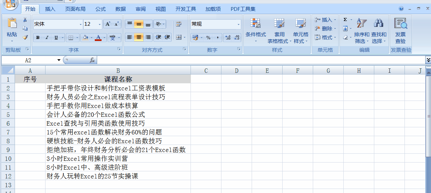This screenshot has width=431, height=193.
Task: Select column B header
Action: [x=118, y=70]
